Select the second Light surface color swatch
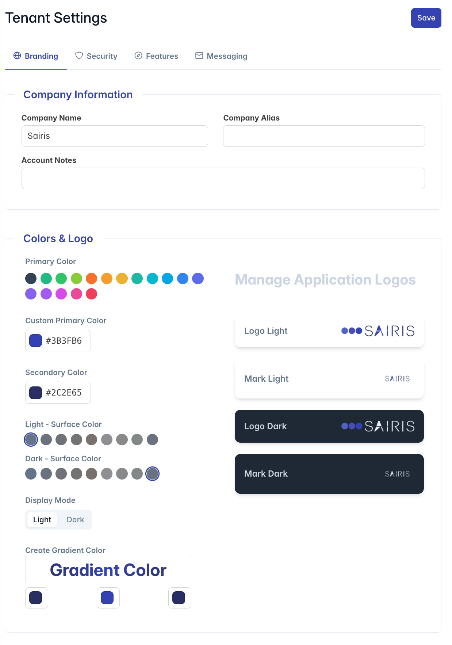The height and width of the screenshot is (645, 452). (x=46, y=439)
